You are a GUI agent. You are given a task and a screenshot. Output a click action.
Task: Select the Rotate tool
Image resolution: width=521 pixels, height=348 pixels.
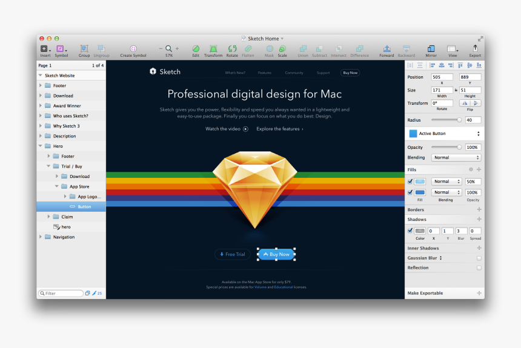pos(232,49)
